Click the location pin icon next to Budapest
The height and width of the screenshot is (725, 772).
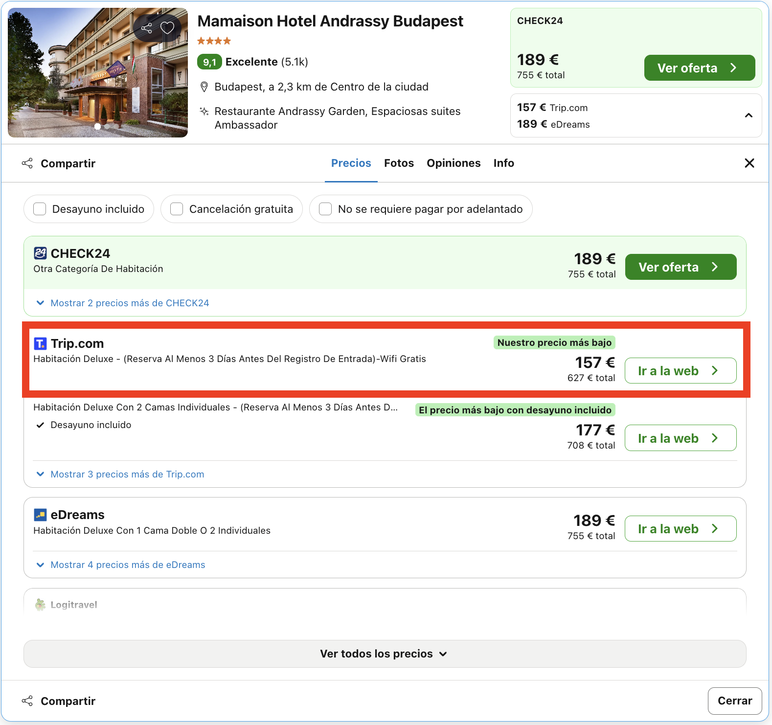point(204,87)
